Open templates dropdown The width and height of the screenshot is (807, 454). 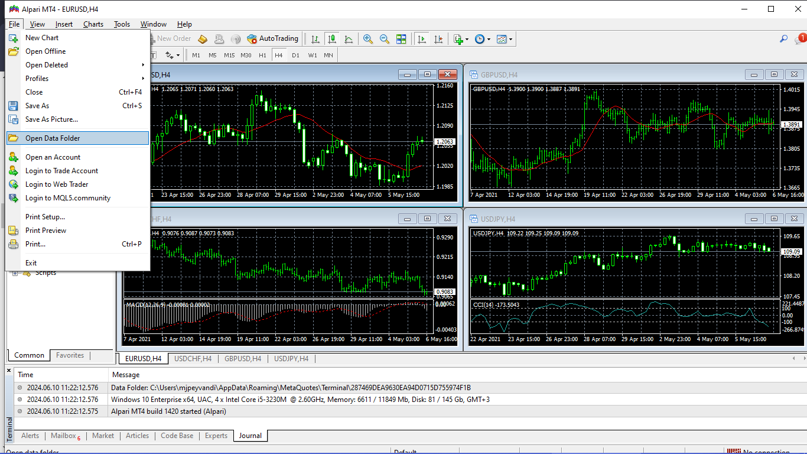pyautogui.click(x=504, y=39)
